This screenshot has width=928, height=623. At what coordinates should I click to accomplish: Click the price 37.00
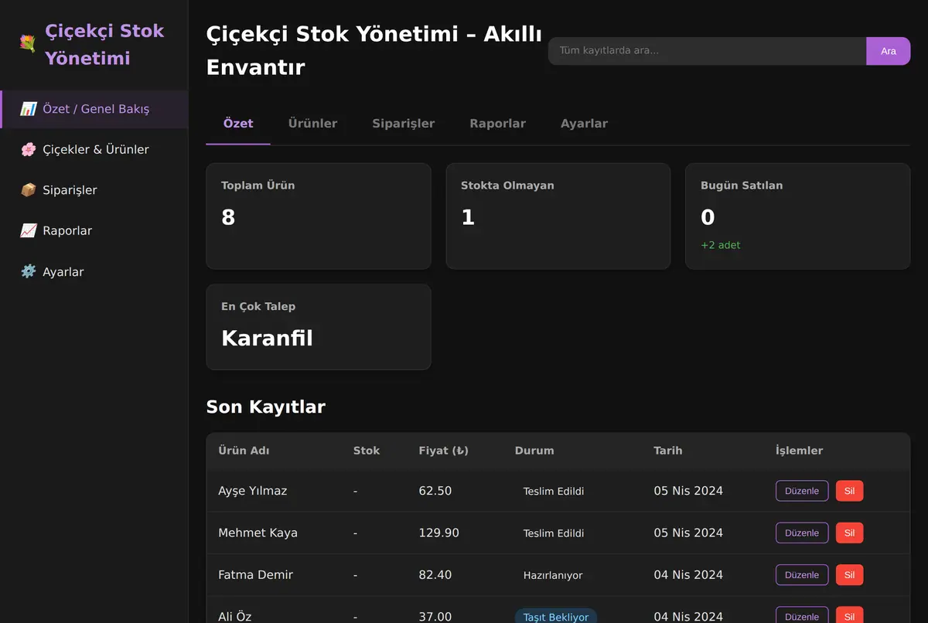click(x=435, y=617)
